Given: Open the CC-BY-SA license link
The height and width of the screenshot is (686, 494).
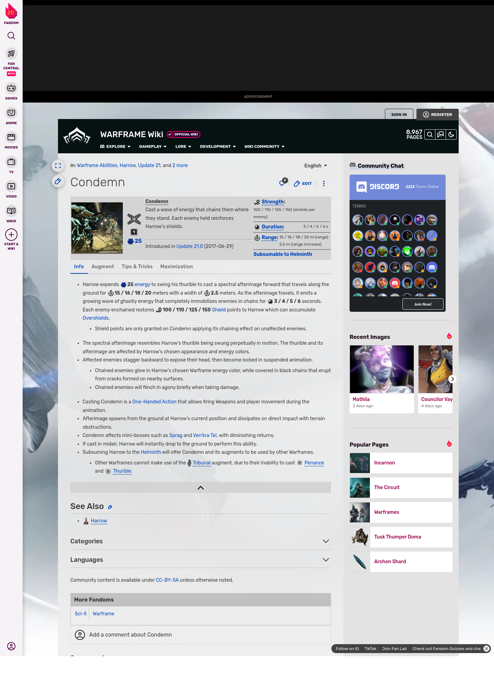Looking at the screenshot, I should pos(167,580).
